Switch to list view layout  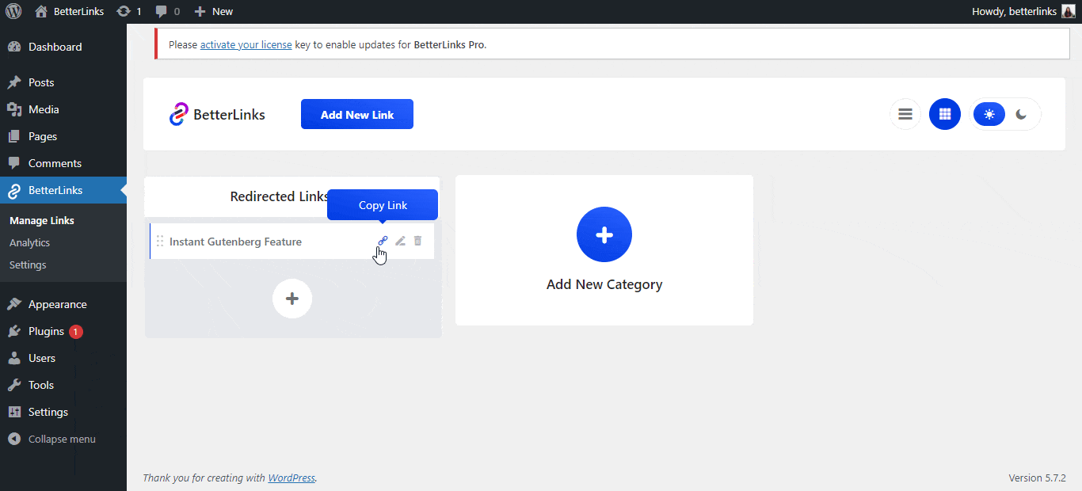pos(905,114)
